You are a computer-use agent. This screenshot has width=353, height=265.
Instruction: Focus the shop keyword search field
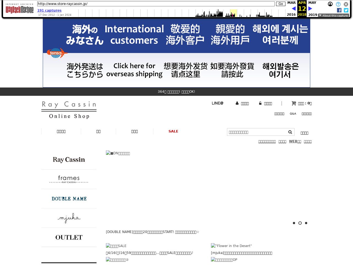click(x=257, y=132)
